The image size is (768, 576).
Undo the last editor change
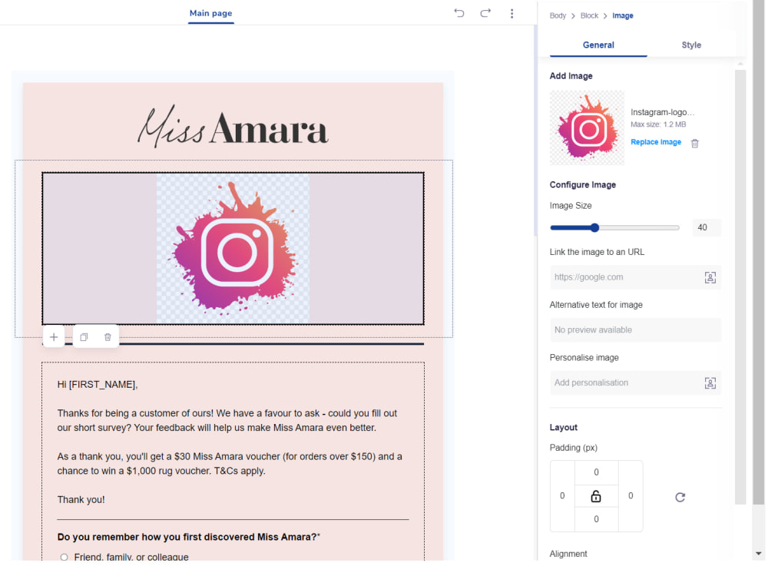[x=459, y=13]
